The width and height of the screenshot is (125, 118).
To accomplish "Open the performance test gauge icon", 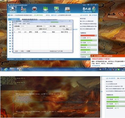I will (34, 9).
